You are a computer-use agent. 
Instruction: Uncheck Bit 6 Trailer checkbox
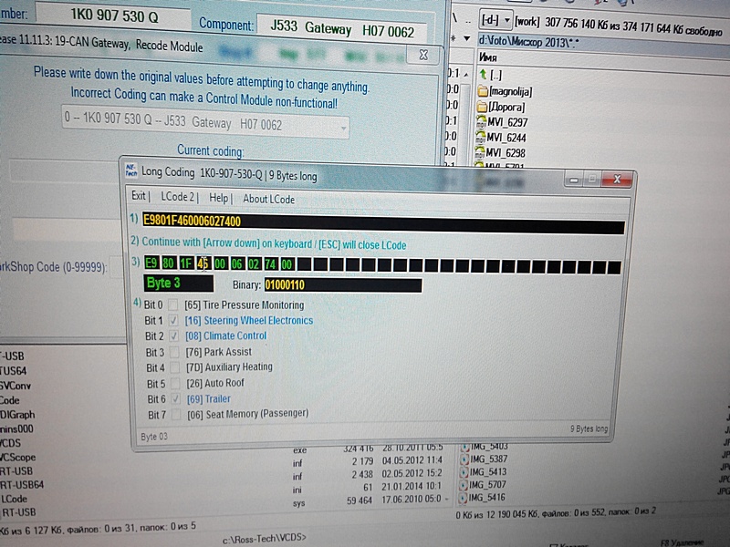coord(175,399)
